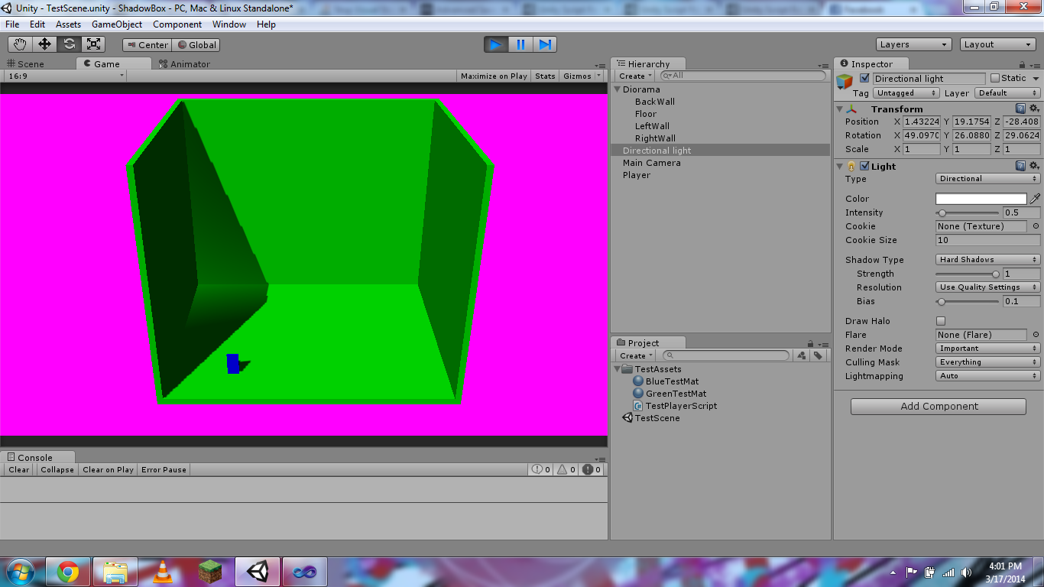Click the Project Create button
Image resolution: width=1044 pixels, height=587 pixels.
tap(637, 355)
